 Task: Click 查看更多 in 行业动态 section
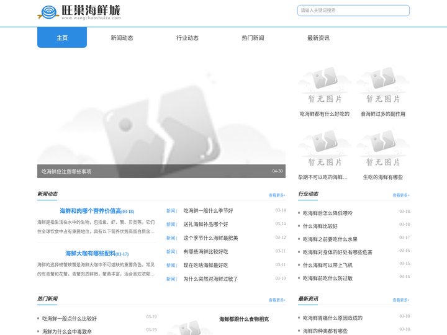tap(401, 195)
